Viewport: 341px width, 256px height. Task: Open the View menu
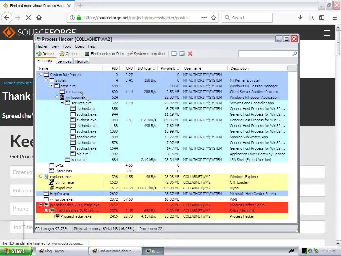[55, 46]
